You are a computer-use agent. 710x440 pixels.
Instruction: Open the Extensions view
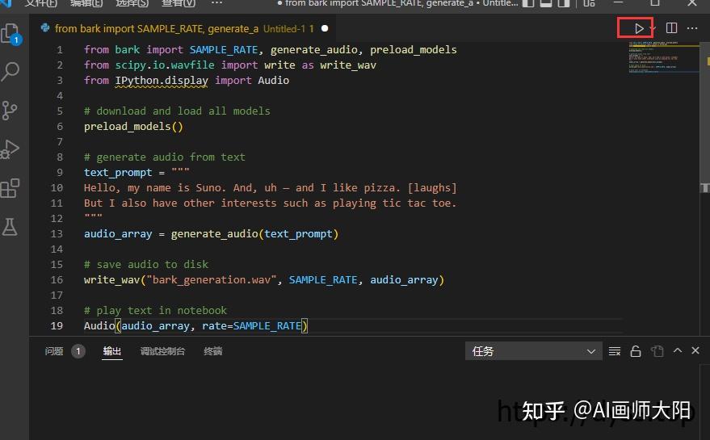click(x=11, y=188)
